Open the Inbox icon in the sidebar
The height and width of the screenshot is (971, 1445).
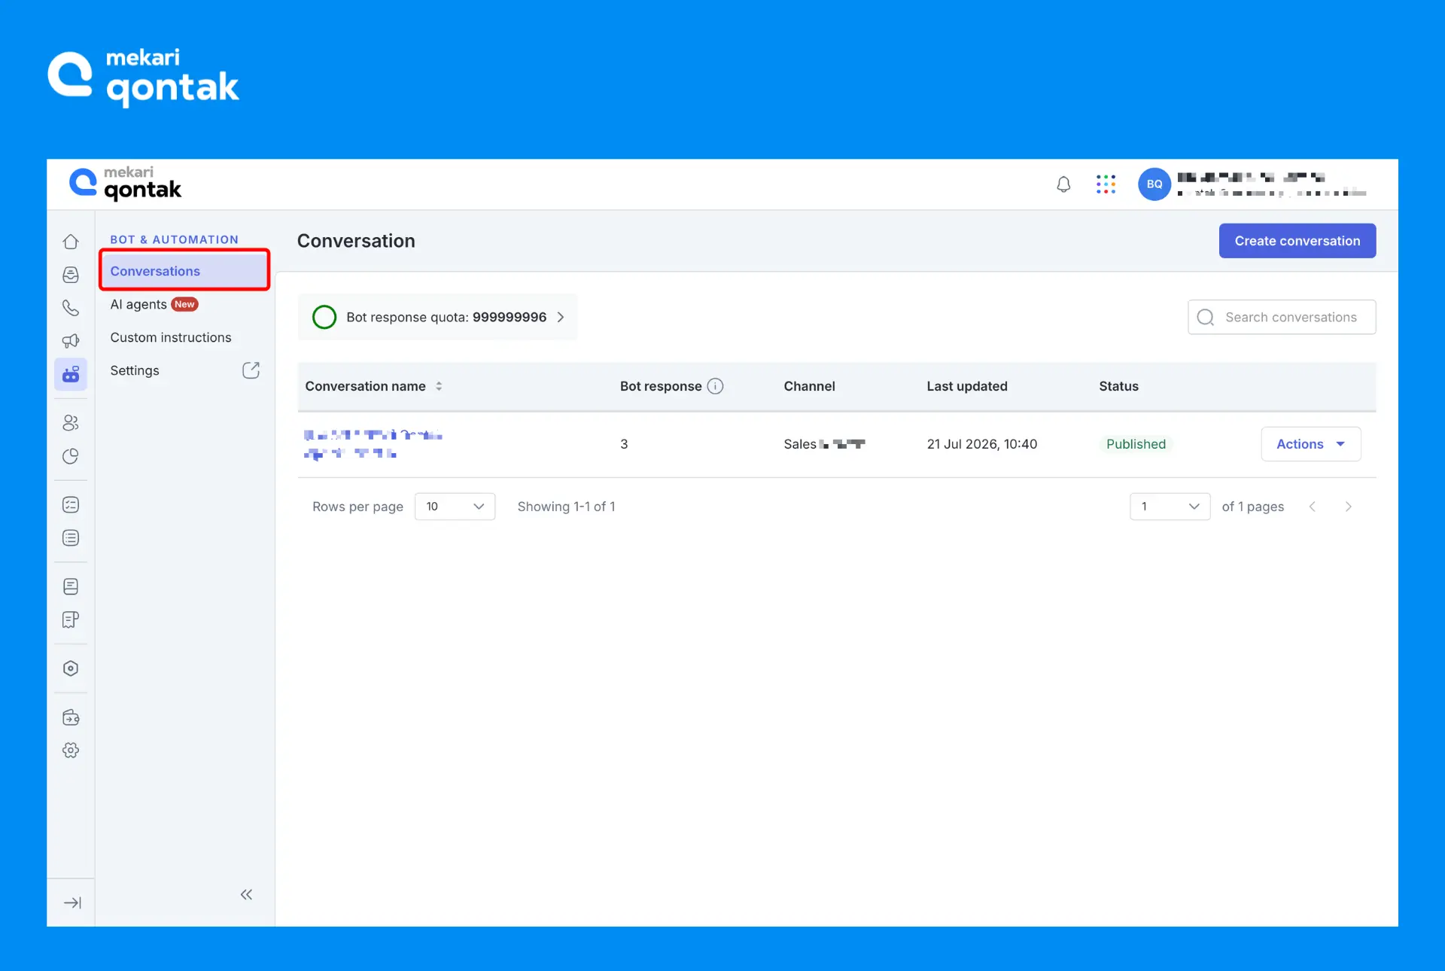[x=71, y=275]
